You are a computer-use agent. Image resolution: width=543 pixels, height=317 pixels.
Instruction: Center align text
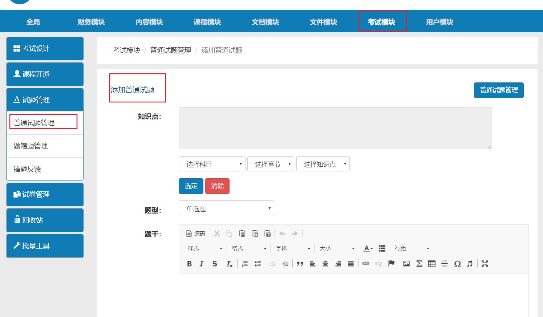tap(325, 264)
